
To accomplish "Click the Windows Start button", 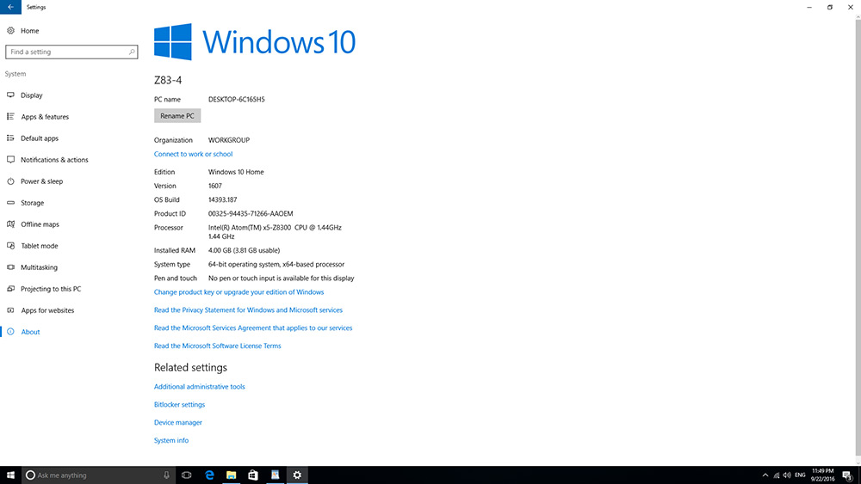I will [10, 475].
